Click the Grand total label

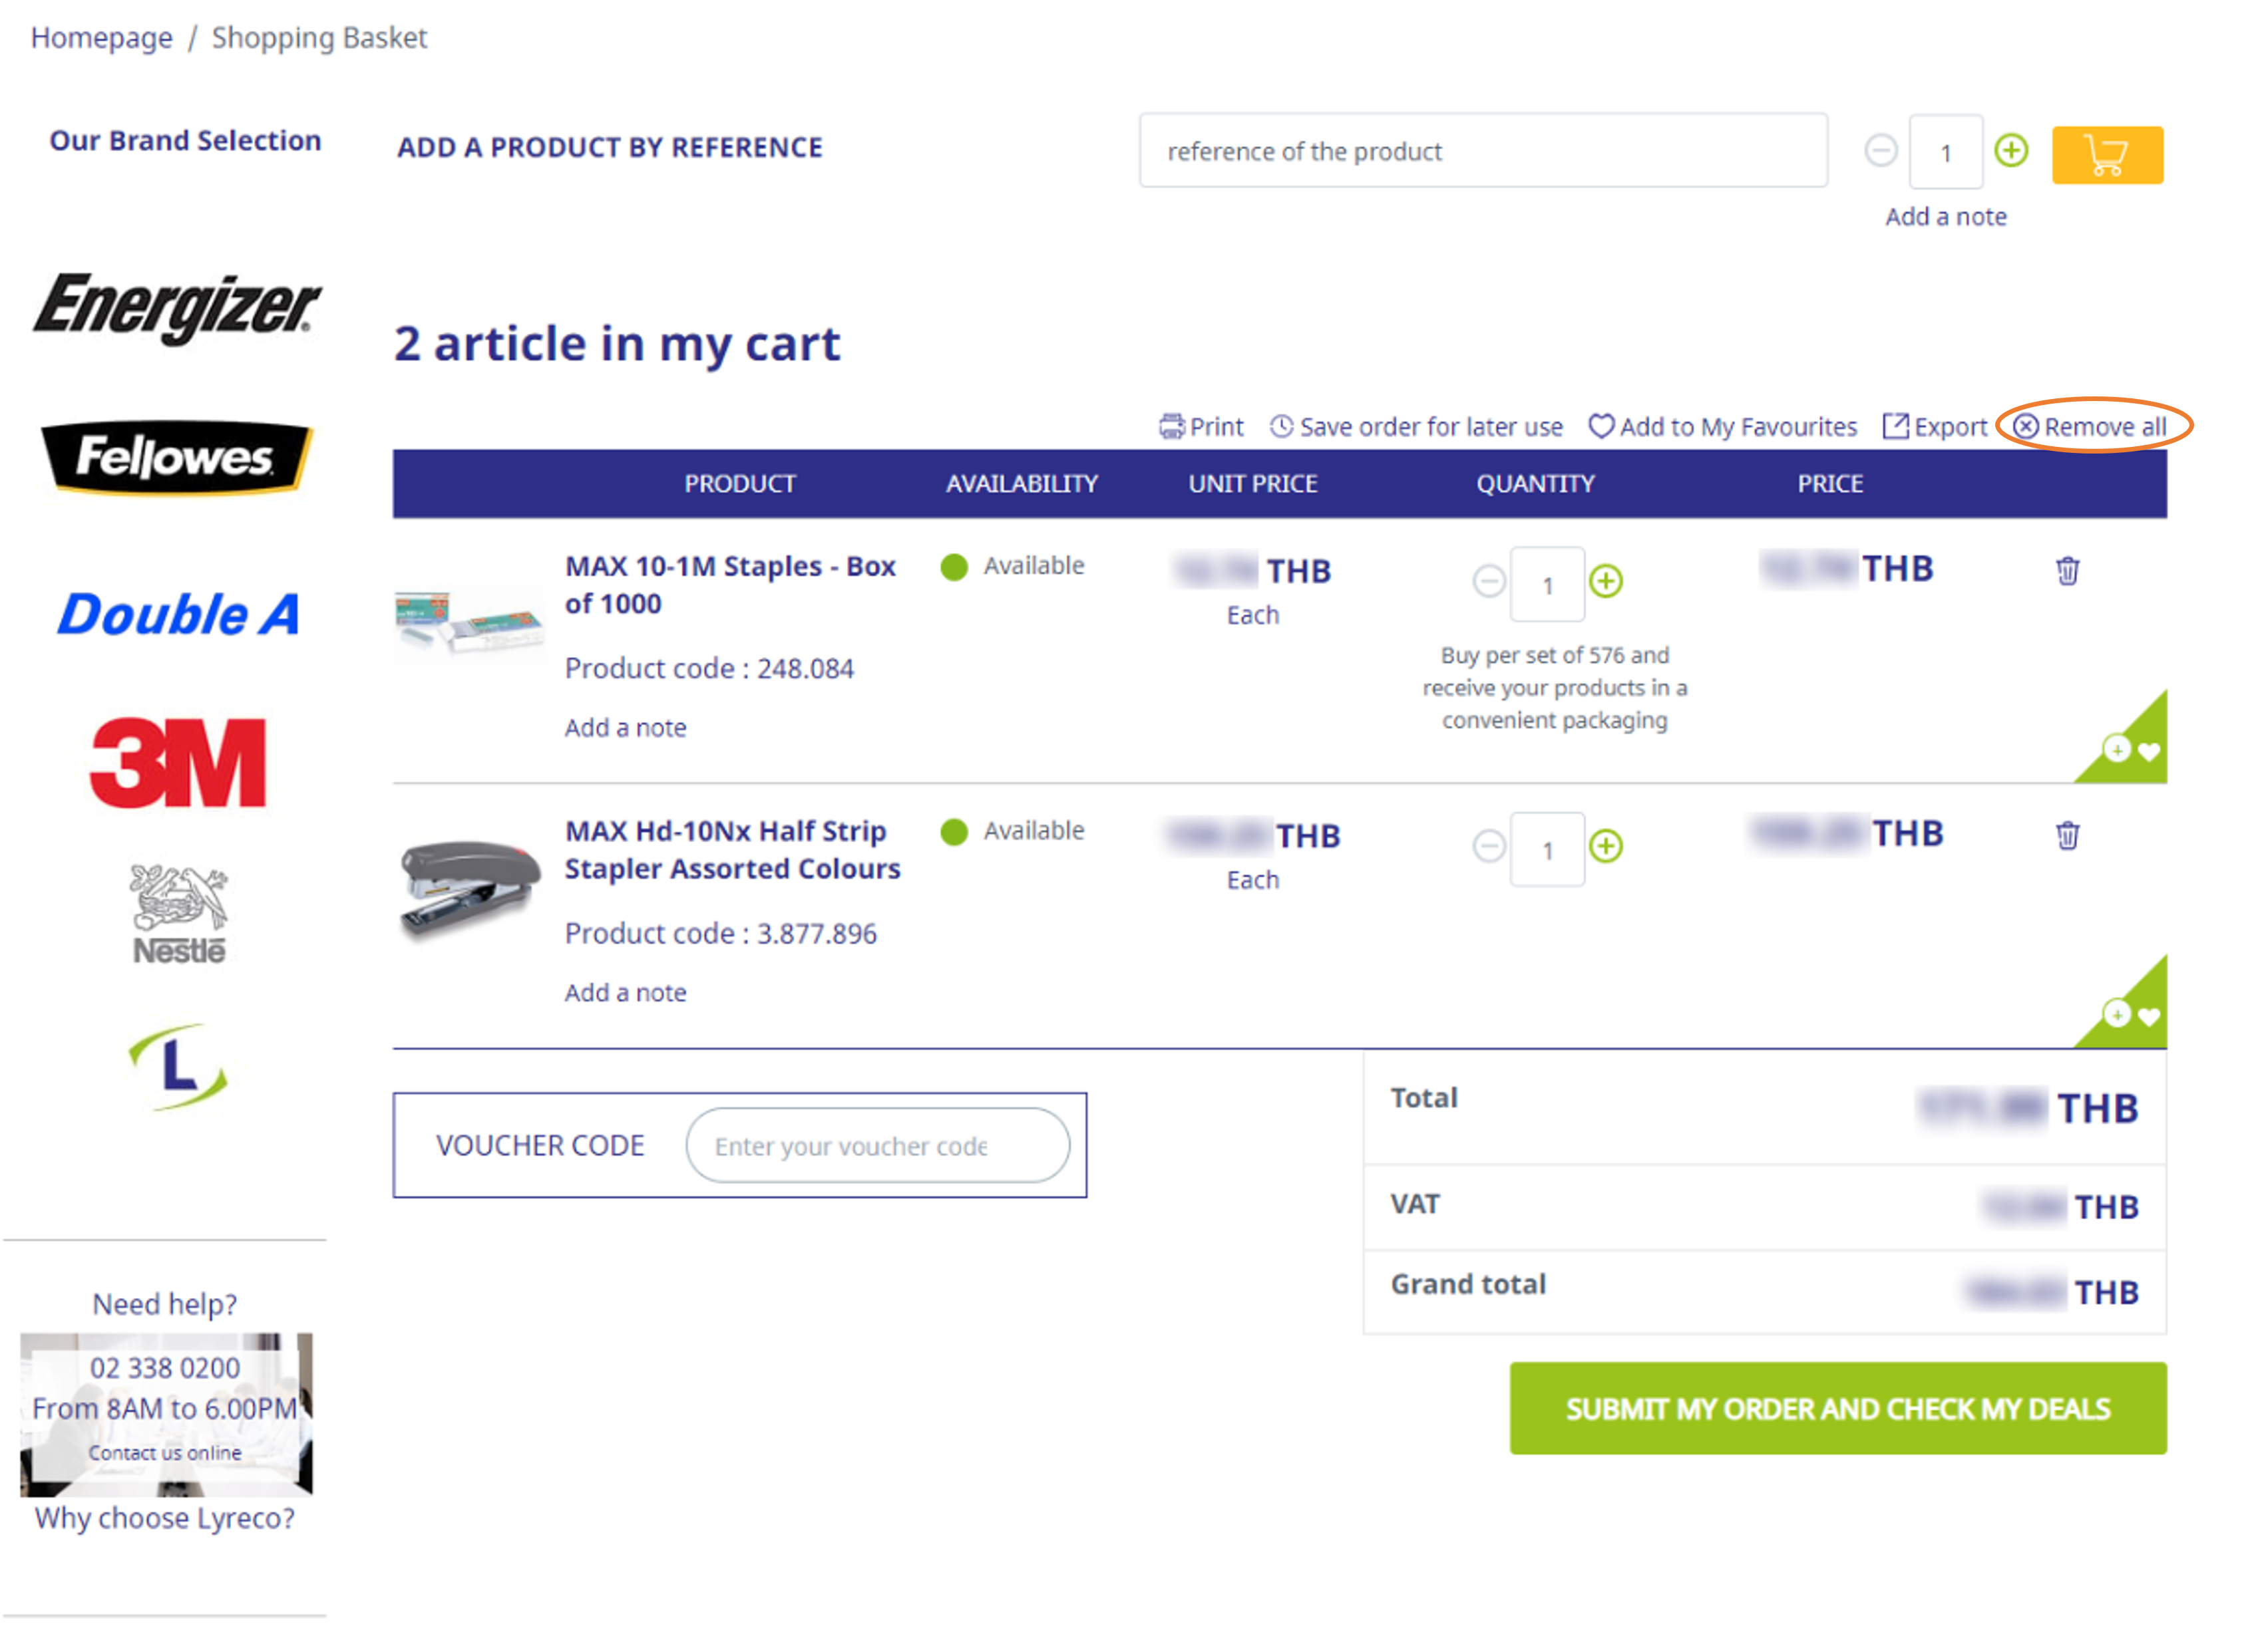1468,1284
